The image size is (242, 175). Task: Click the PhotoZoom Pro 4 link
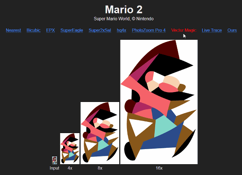pyautogui.click(x=149, y=30)
